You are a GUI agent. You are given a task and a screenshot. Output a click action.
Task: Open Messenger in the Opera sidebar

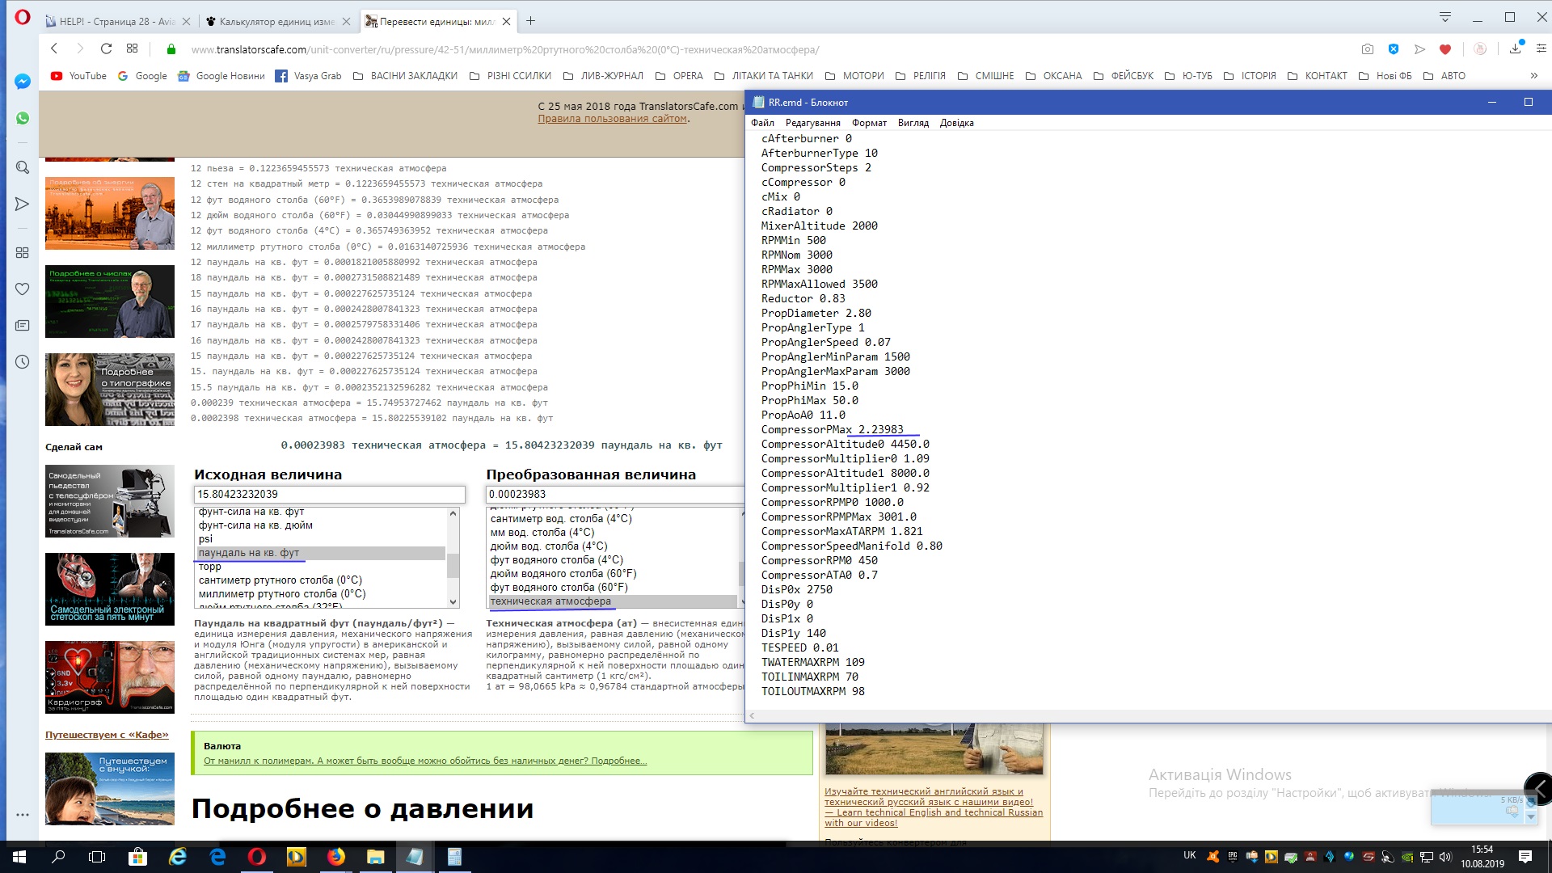(23, 82)
